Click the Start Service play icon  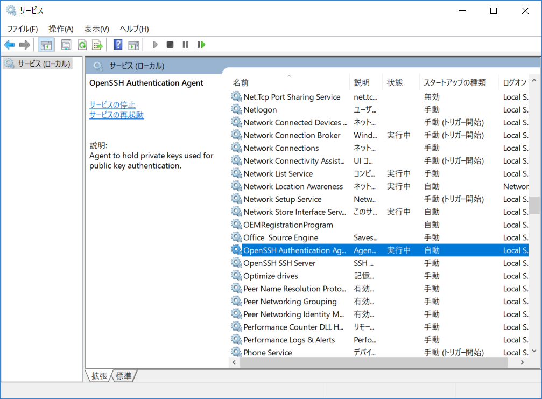(155, 45)
